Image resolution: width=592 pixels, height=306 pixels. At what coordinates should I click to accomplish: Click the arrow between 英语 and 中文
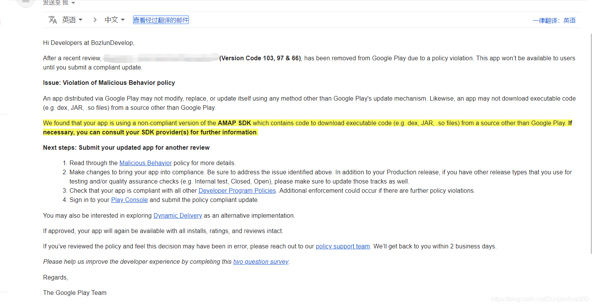click(x=95, y=20)
